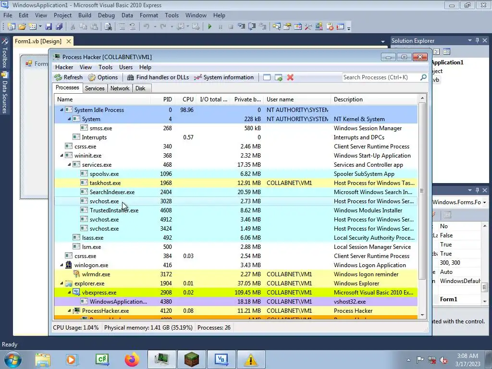
Task: Click Refresh in Process Hacker toolbar
Action: point(68,77)
